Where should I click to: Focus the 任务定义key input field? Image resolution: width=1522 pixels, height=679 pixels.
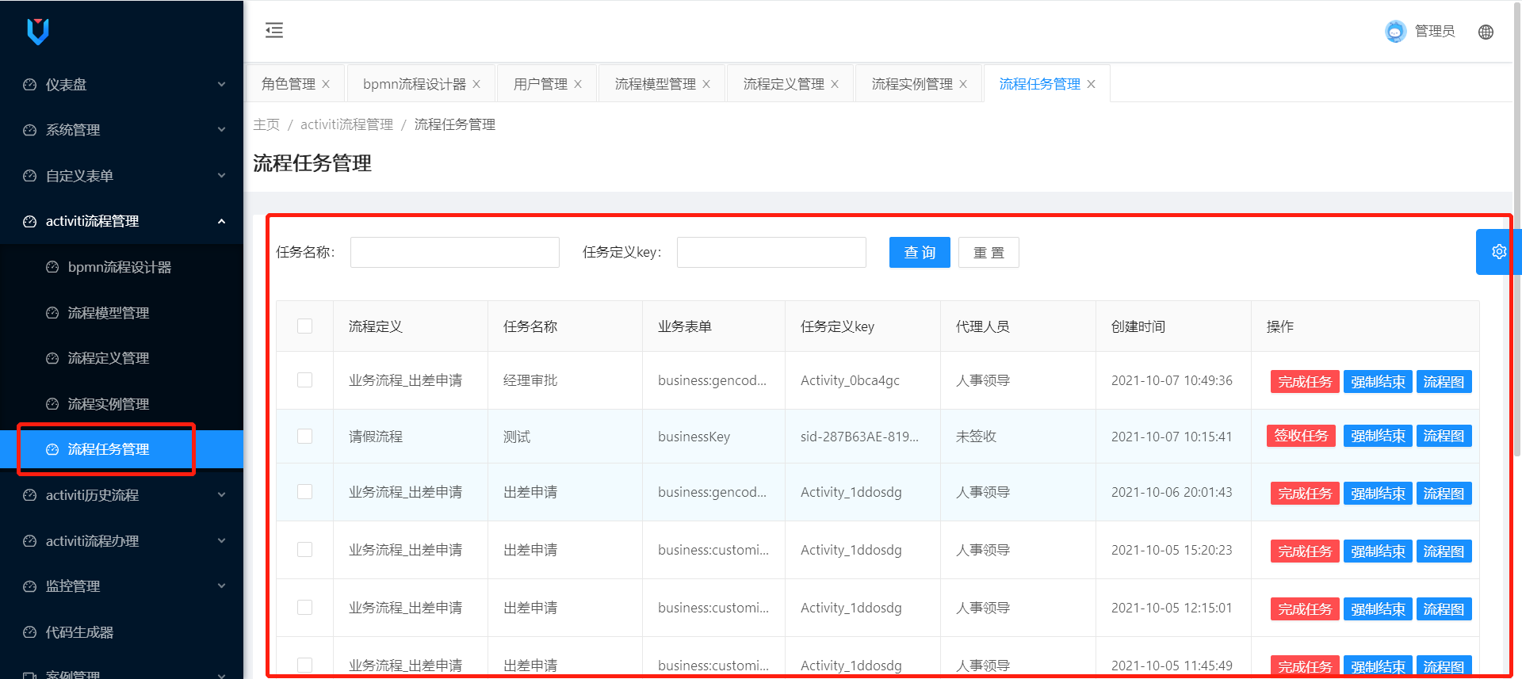(x=771, y=253)
